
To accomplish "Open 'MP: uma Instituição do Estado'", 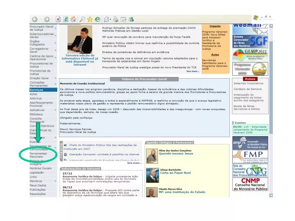I will (x=182, y=192).
